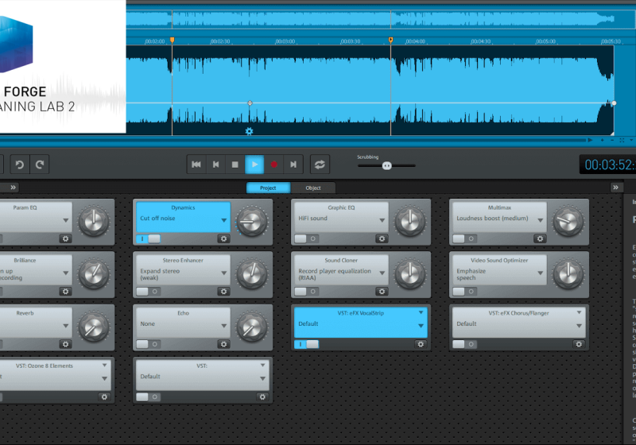Turn off the eFX VocalStrip toggle
The width and height of the screenshot is (636, 445).
[307, 344]
